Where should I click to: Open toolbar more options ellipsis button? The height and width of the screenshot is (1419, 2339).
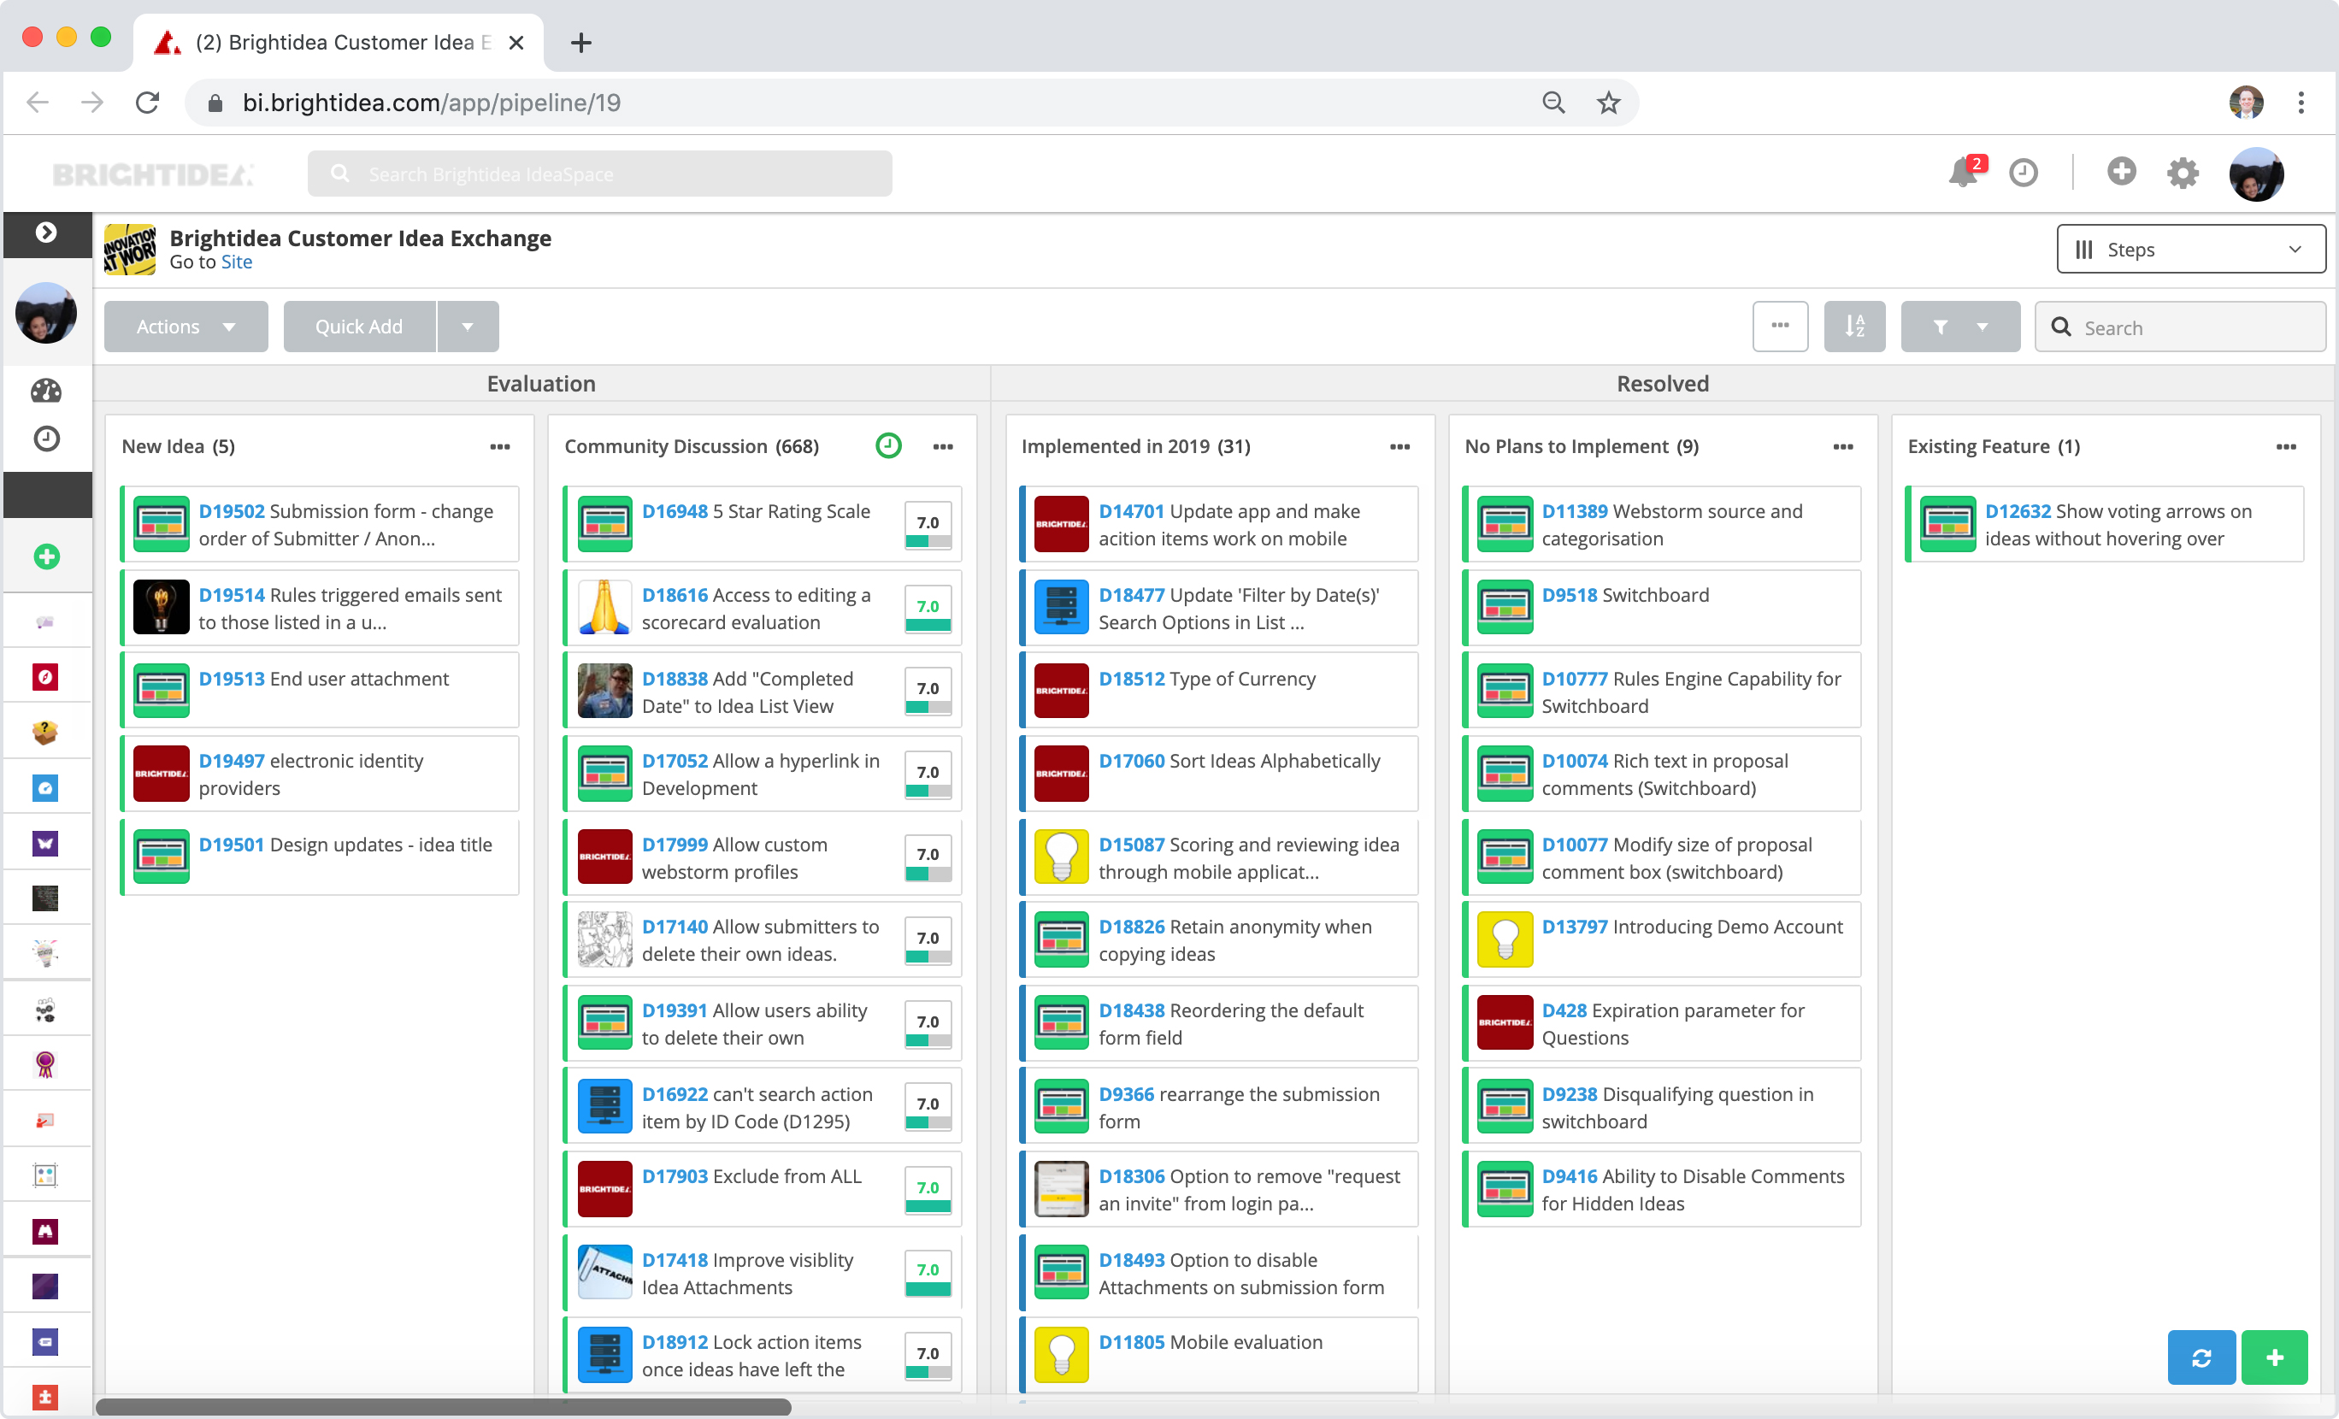click(x=1780, y=327)
